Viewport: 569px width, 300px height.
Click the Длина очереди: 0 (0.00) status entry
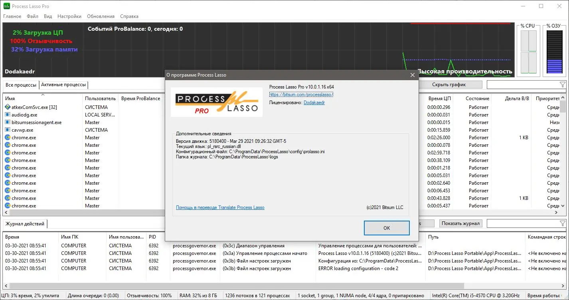(93, 296)
